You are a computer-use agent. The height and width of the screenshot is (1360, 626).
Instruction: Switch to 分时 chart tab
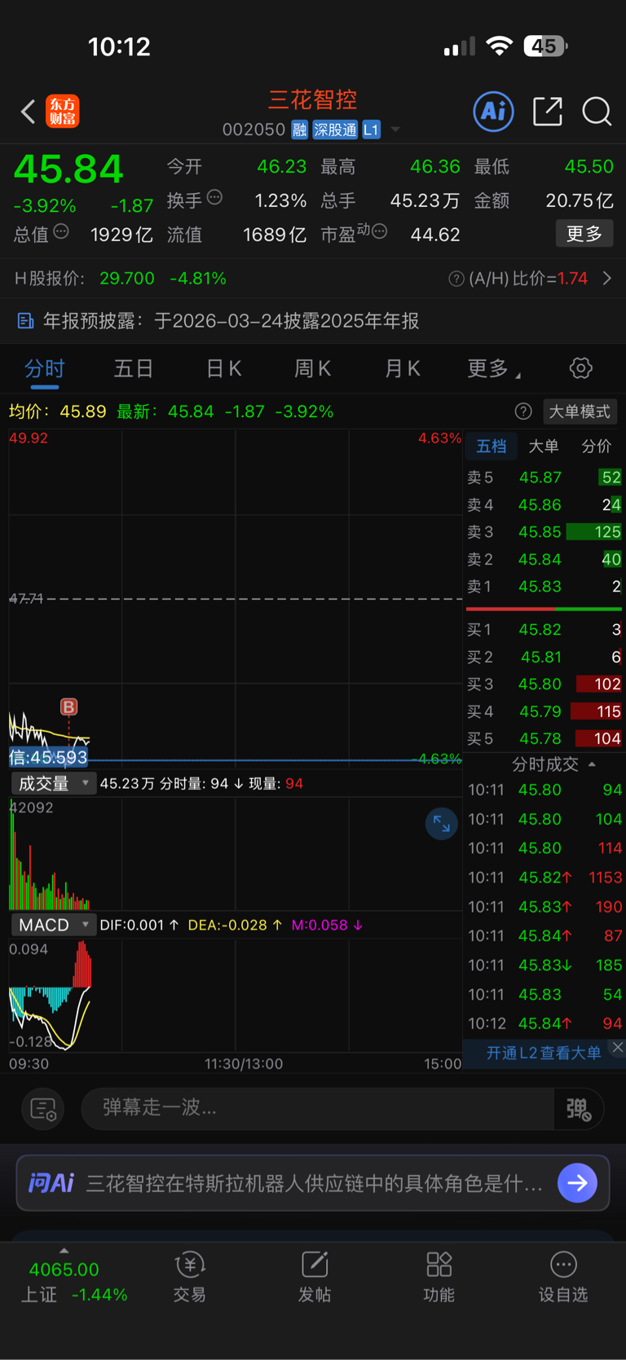coord(44,368)
